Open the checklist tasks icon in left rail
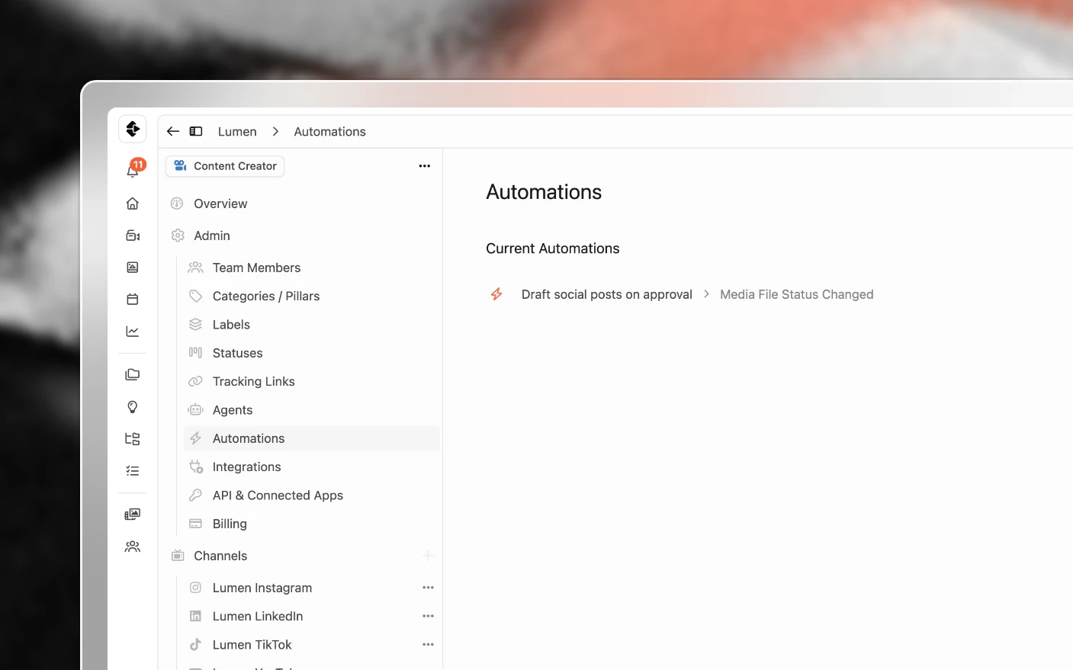Image resolution: width=1073 pixels, height=670 pixels. (133, 471)
